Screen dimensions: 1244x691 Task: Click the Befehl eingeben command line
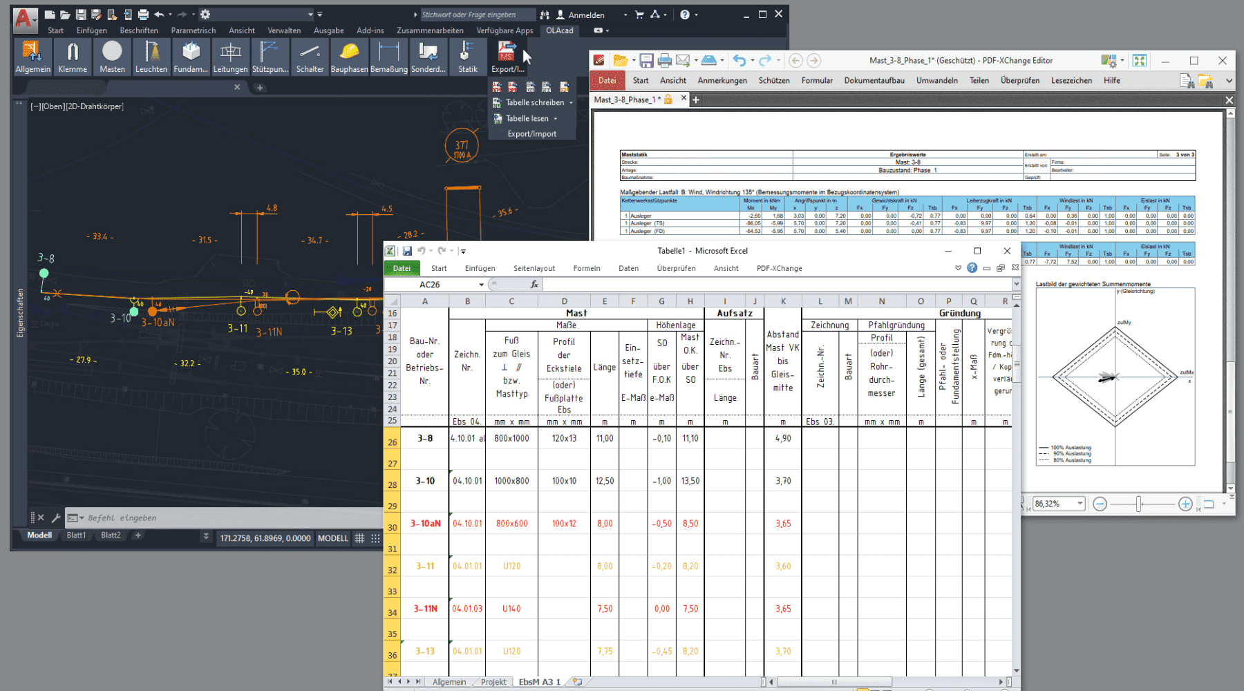(207, 518)
